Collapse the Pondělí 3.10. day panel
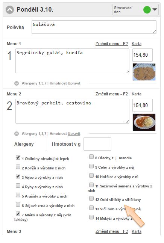This screenshot has width=164, height=243. (x=10, y=10)
